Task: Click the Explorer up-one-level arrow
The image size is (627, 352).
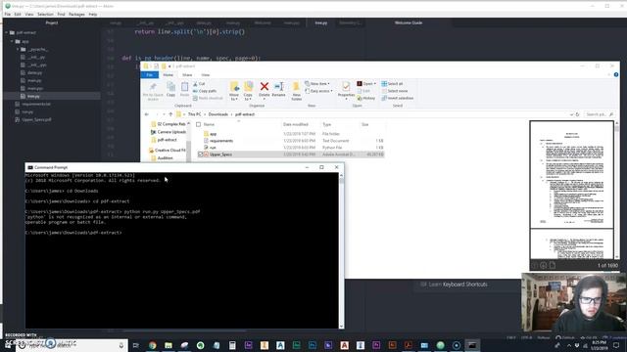Action: [x=170, y=114]
